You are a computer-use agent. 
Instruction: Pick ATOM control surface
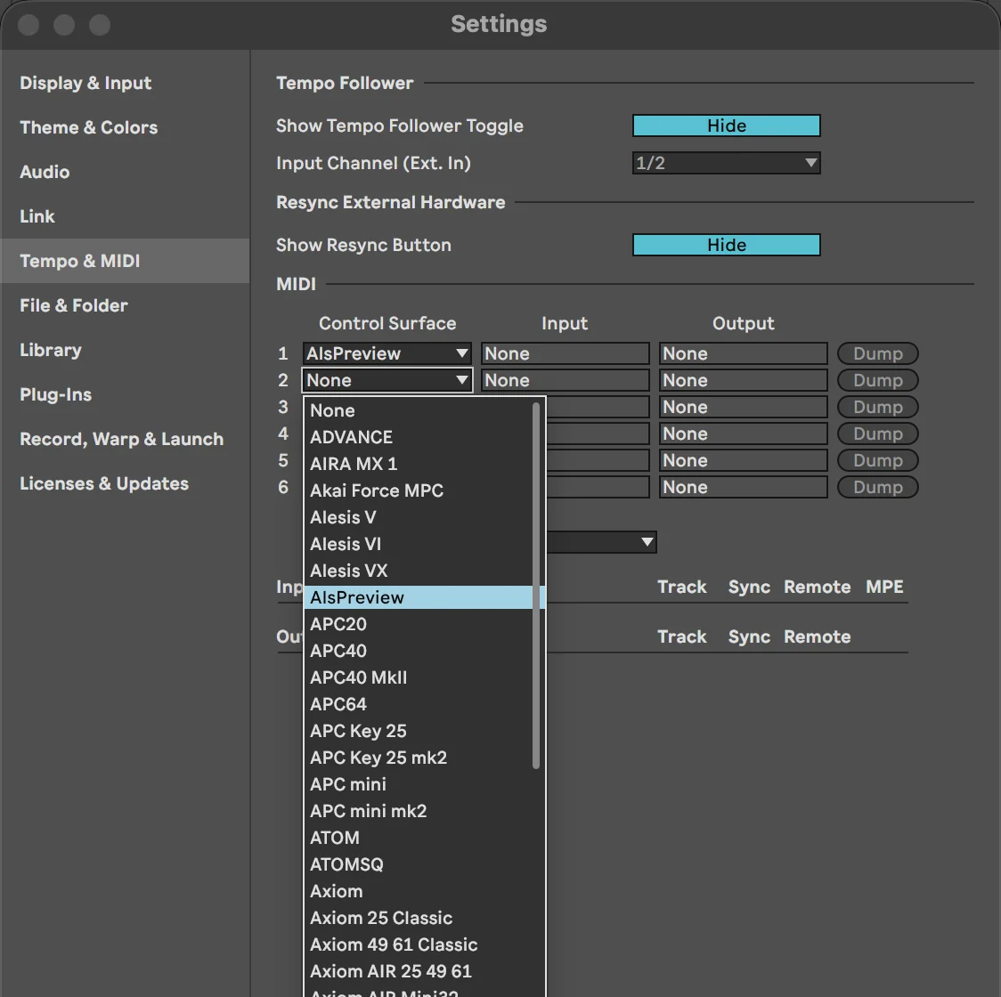(419, 838)
